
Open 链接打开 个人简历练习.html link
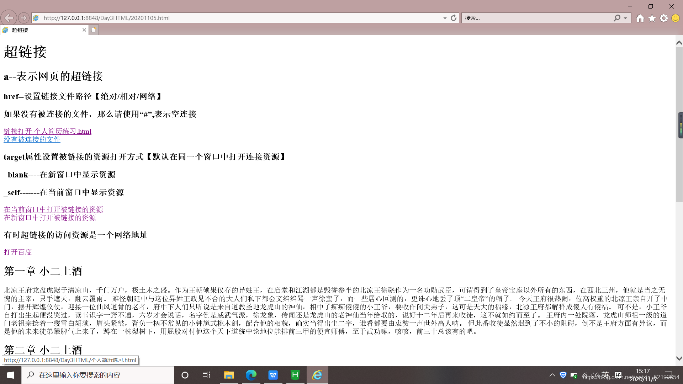[x=47, y=131]
